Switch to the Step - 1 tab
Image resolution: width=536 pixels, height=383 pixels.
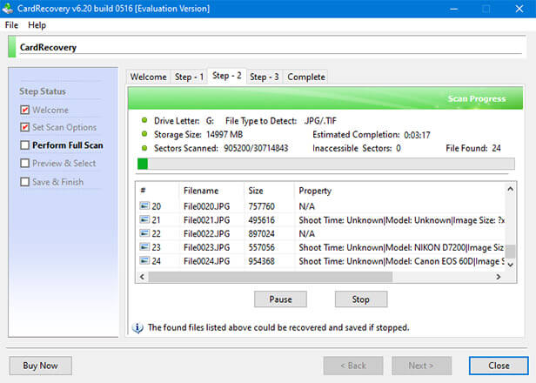click(189, 77)
